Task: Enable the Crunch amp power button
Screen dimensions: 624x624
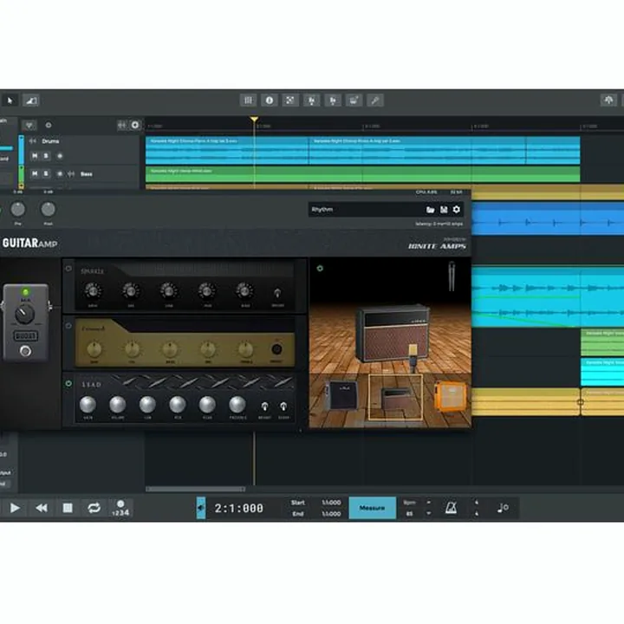Action: coord(68,326)
